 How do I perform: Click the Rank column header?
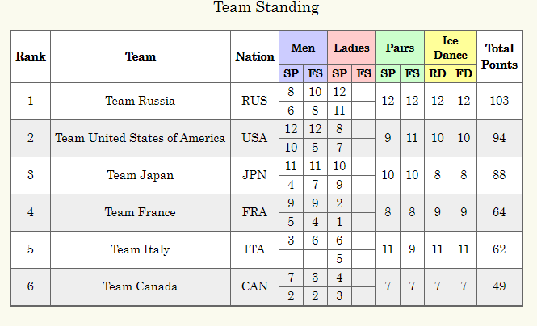click(x=31, y=56)
